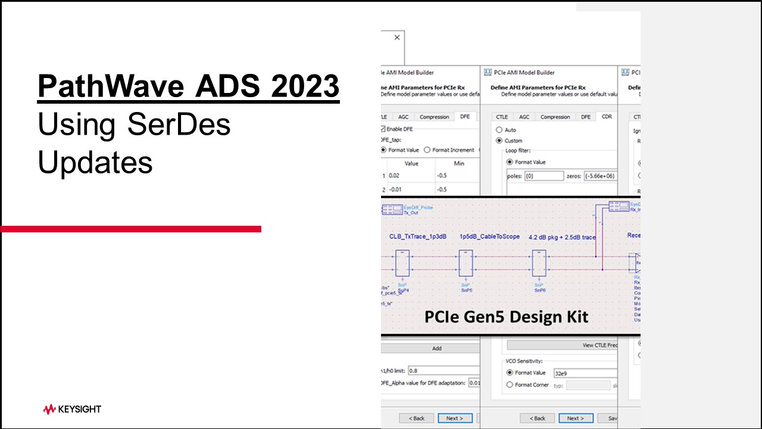Screen dimensions: 762x429
Task: Click Next in the CDR window
Action: pyautogui.click(x=576, y=418)
